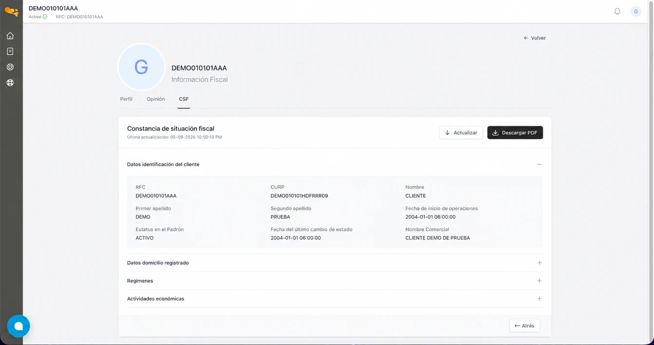Click the orange app logo in the sidebar
654x345 pixels.
point(11,11)
